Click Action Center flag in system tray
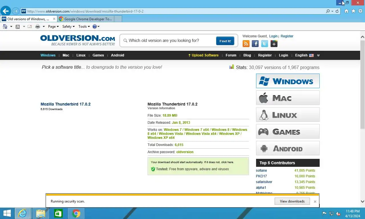This screenshot has width=365, height=219. (324, 214)
